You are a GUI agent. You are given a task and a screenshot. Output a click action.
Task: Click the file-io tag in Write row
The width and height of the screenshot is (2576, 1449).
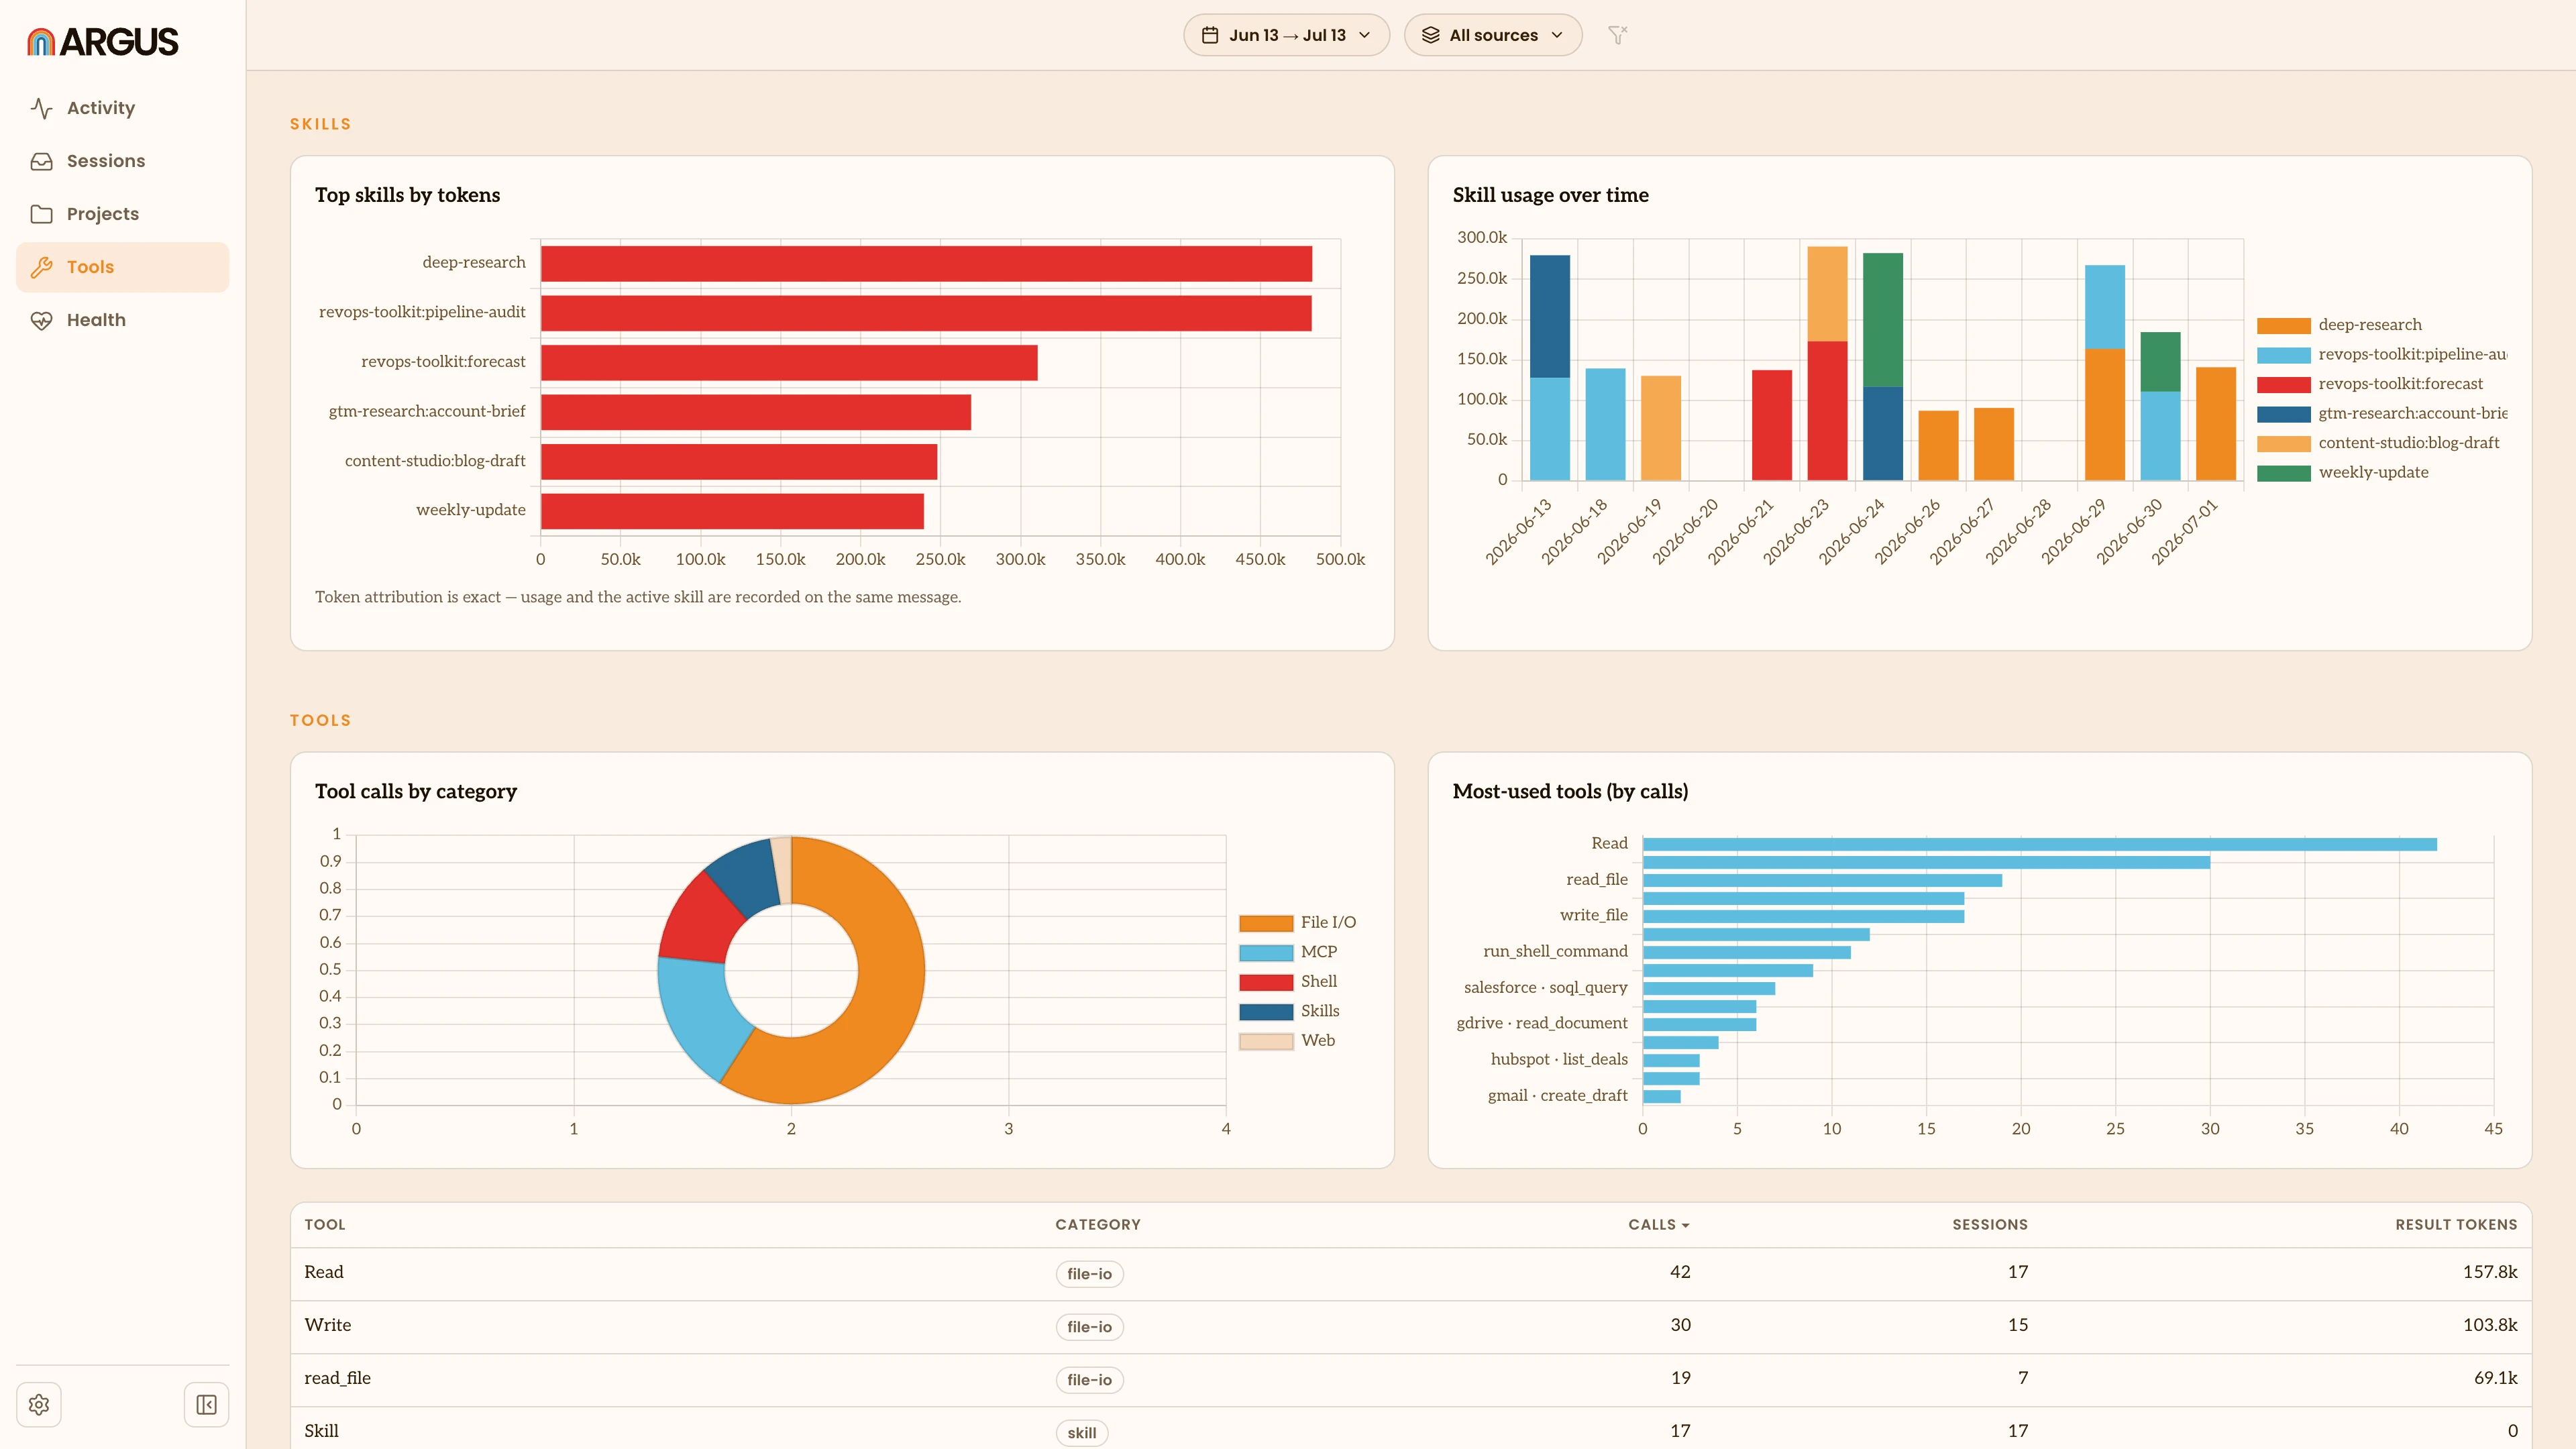coord(1089,1327)
